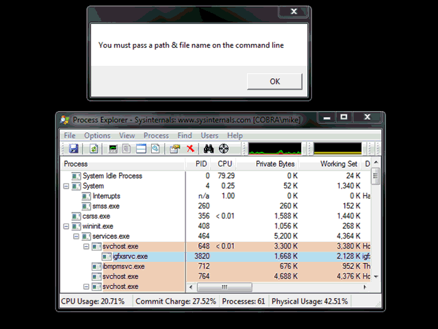Select the services.exe process
438x329 pixels.
[111, 236]
